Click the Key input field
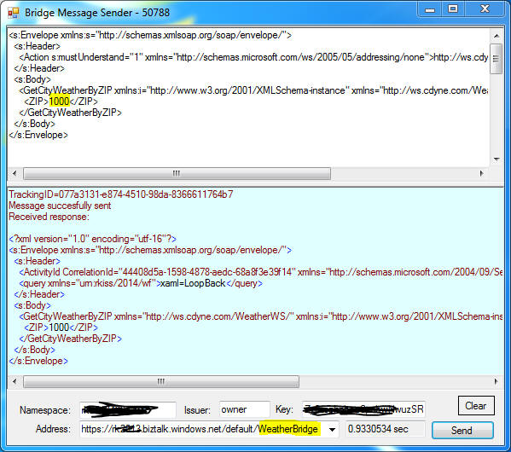The image size is (511, 452). point(363,409)
